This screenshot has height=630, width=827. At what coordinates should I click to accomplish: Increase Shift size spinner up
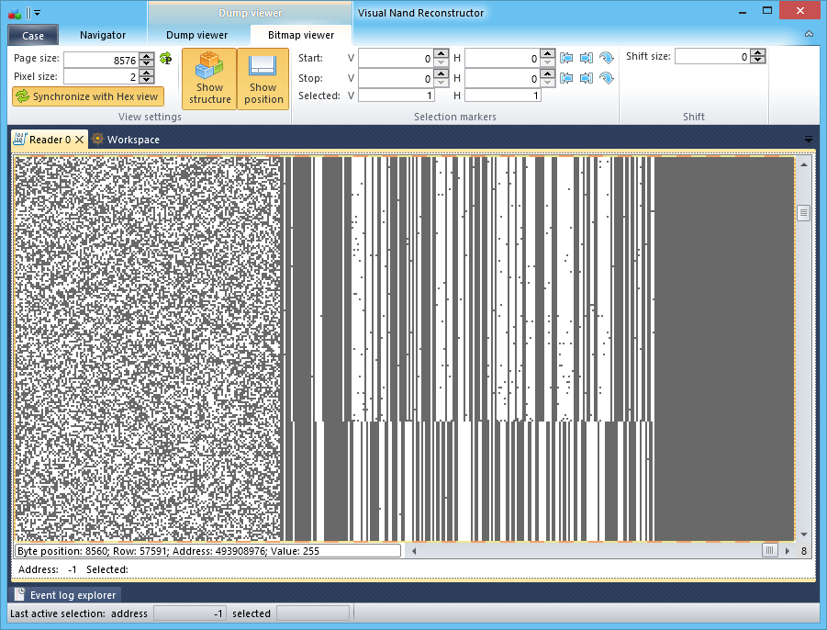tap(758, 52)
